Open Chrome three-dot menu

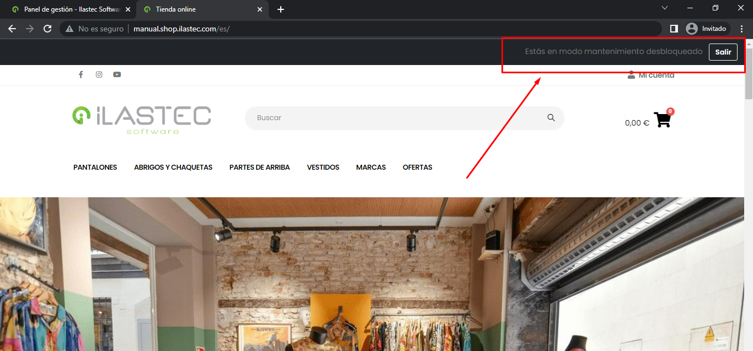click(742, 29)
